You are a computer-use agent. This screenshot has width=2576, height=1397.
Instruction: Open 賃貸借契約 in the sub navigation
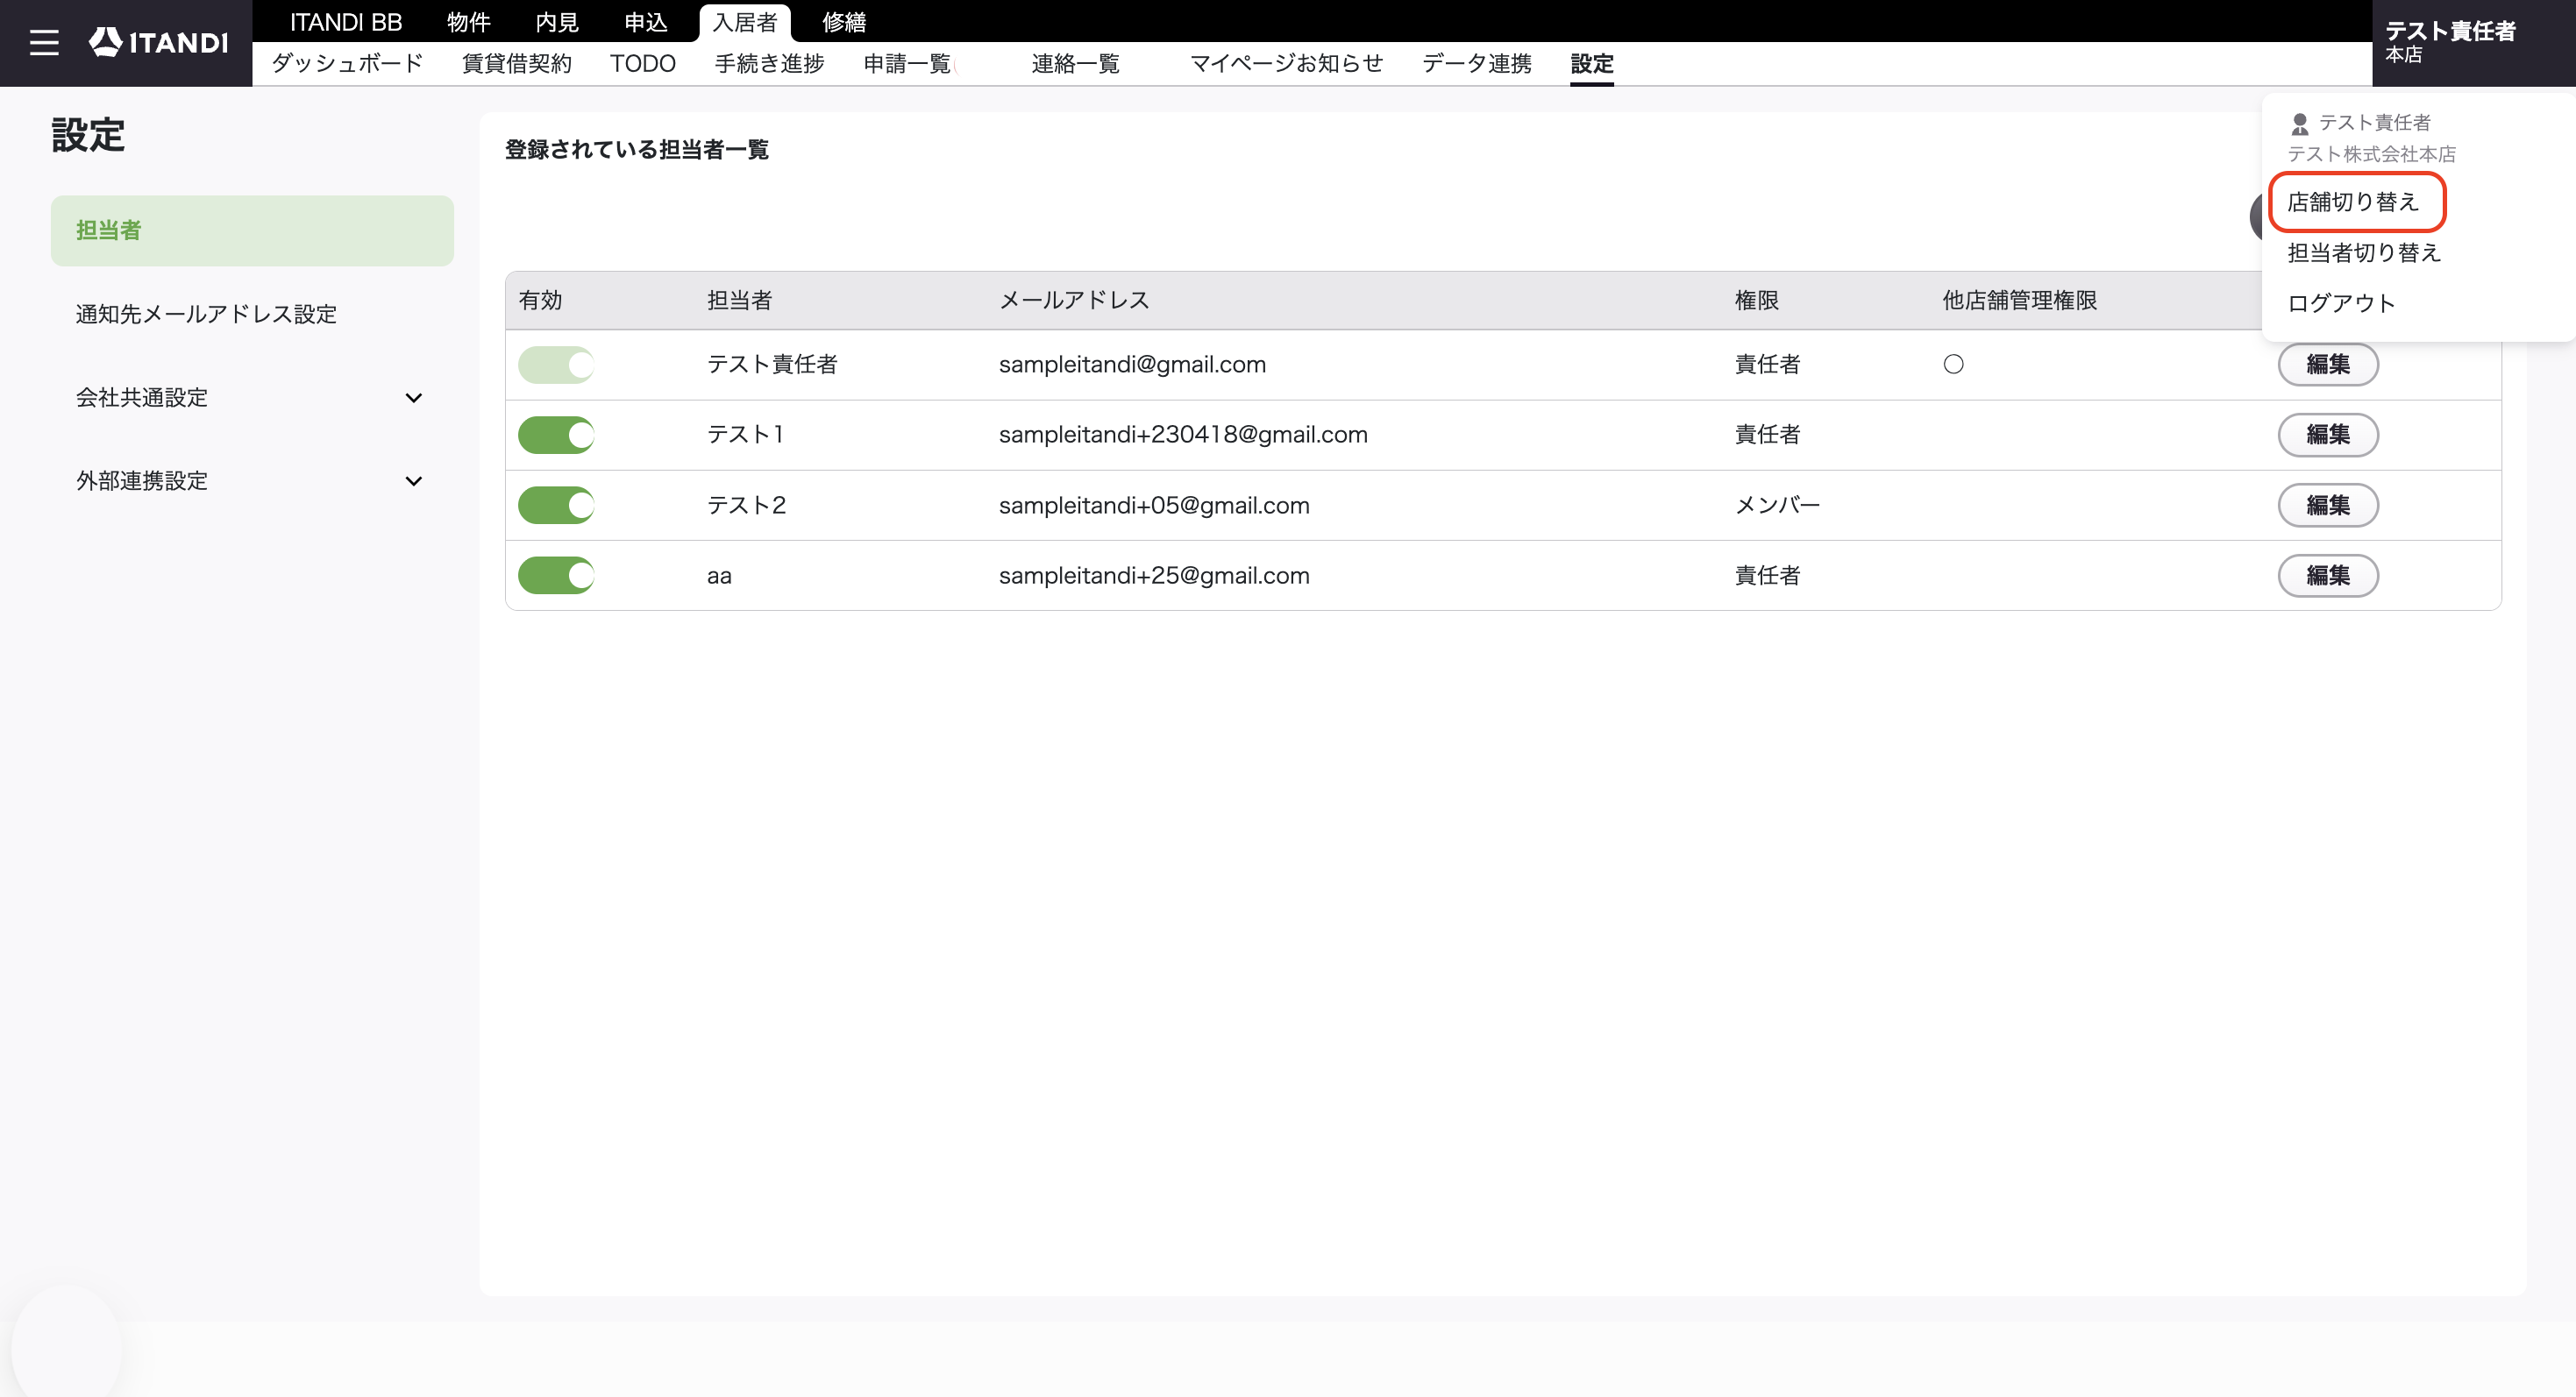pyautogui.click(x=516, y=64)
